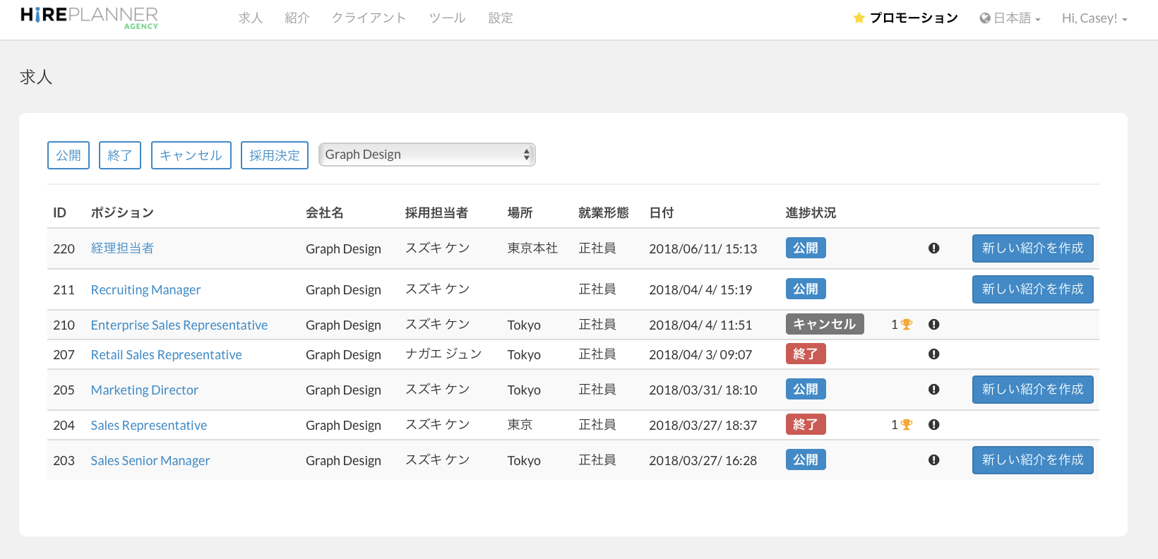Click the info icon for Enterprise Sales Representative
This screenshot has height=559, width=1158.
click(x=933, y=325)
